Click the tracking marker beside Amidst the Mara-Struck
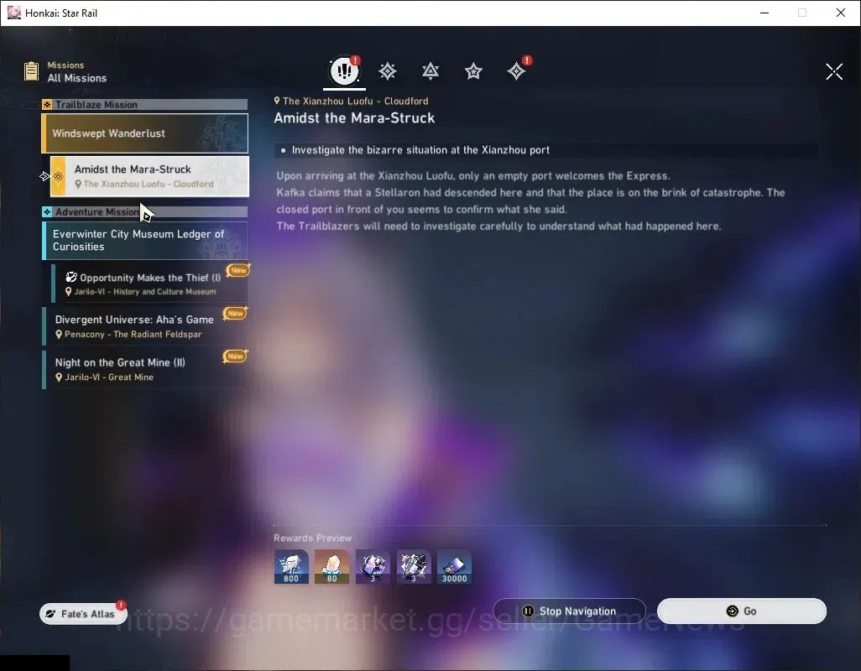 point(45,176)
